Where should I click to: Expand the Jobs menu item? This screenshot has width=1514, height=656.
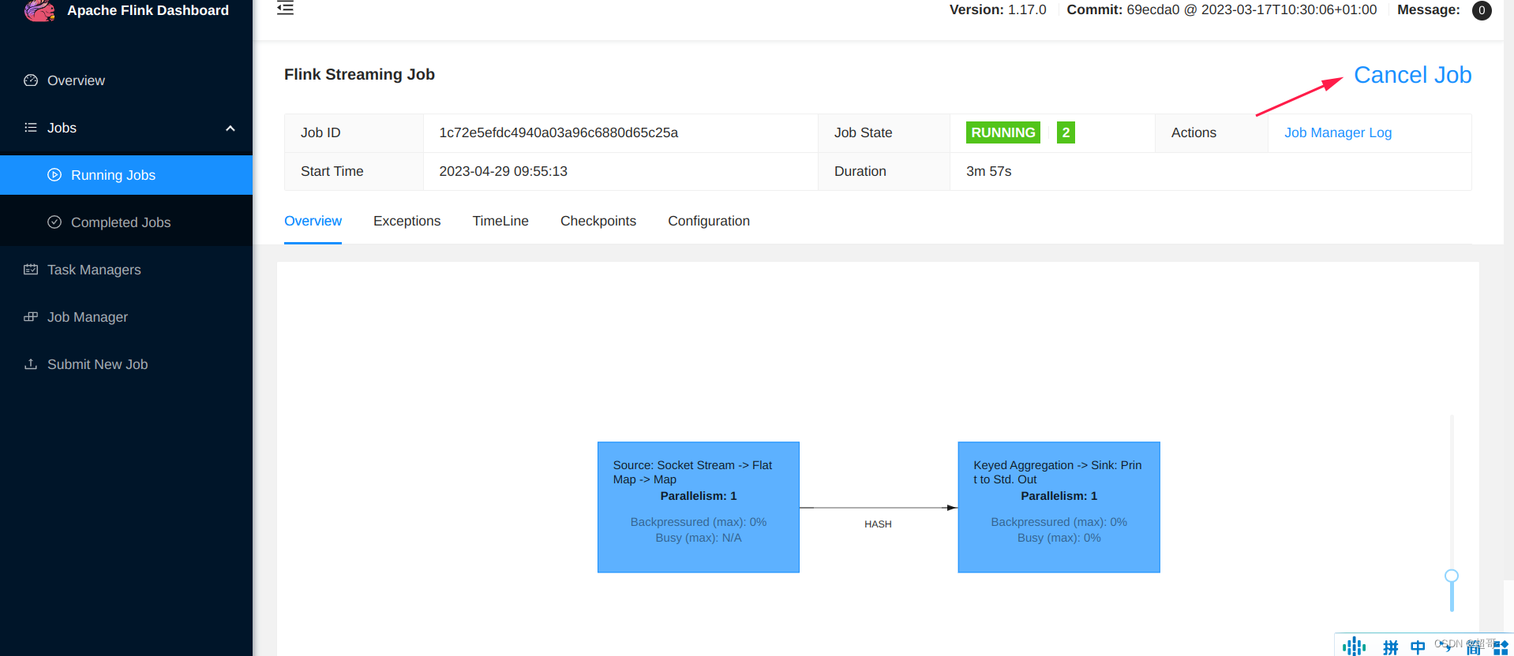click(126, 128)
